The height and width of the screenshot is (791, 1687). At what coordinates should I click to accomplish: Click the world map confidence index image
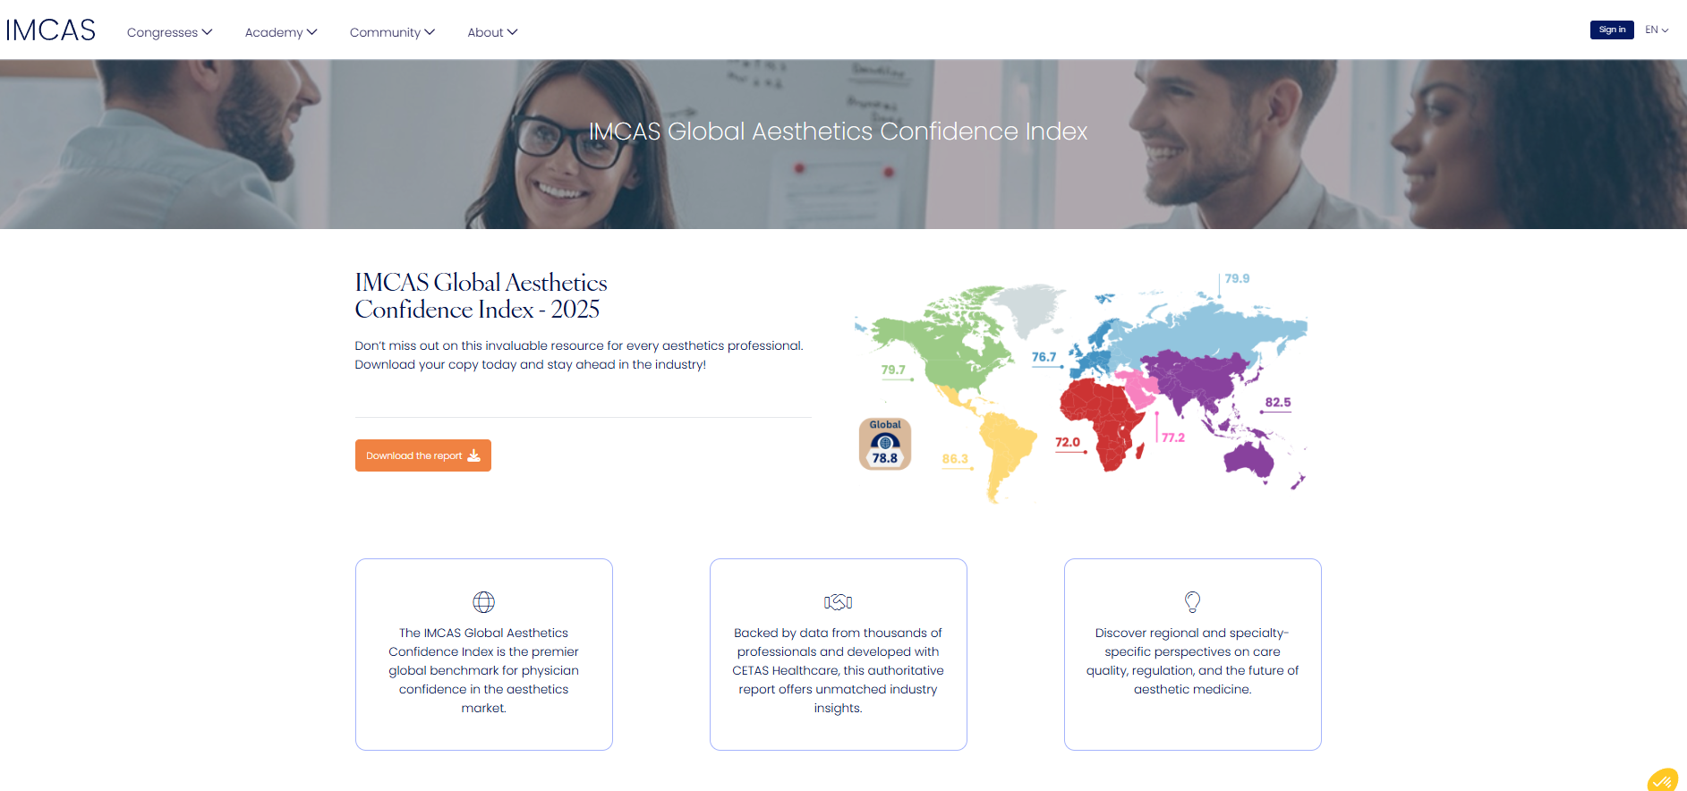[x=1081, y=388]
